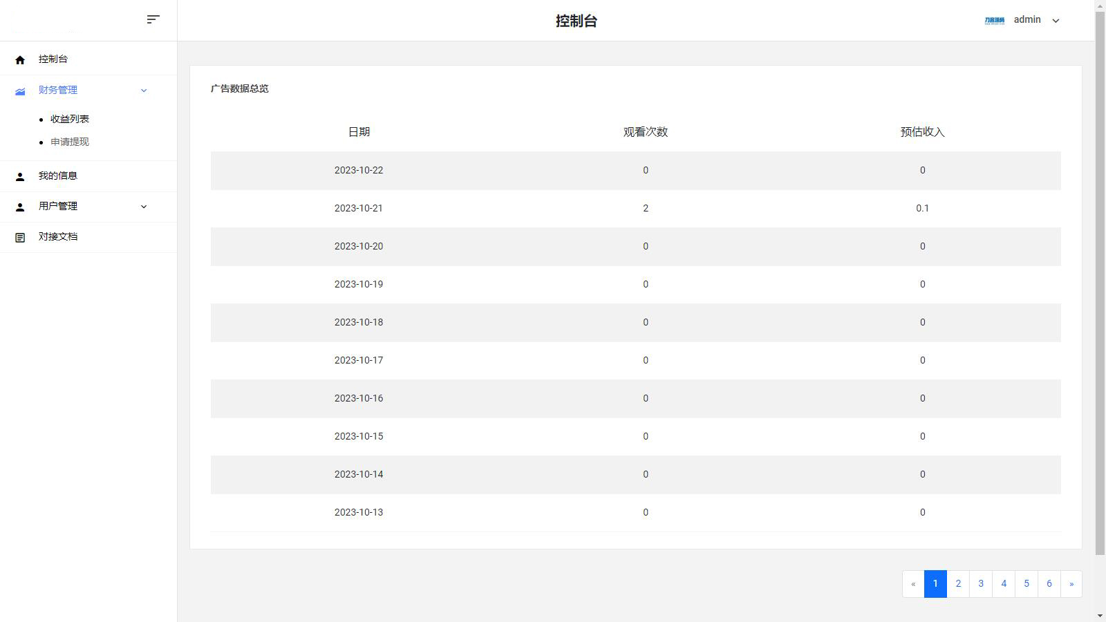Go to pagination page 2
This screenshot has width=1106, height=622.
(x=958, y=584)
